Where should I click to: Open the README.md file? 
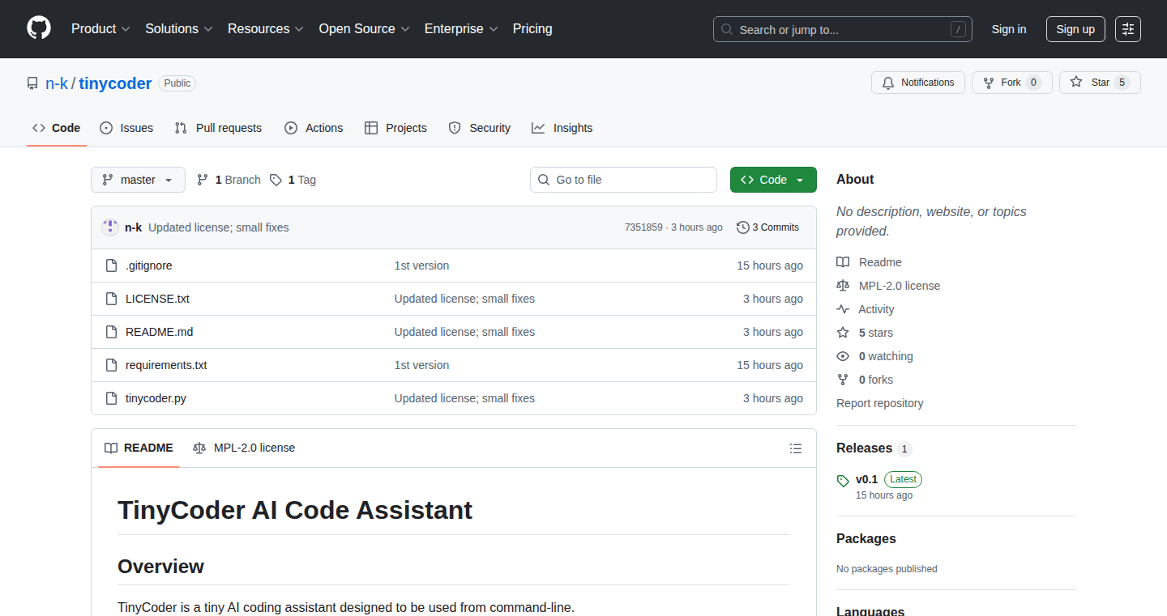[160, 332]
